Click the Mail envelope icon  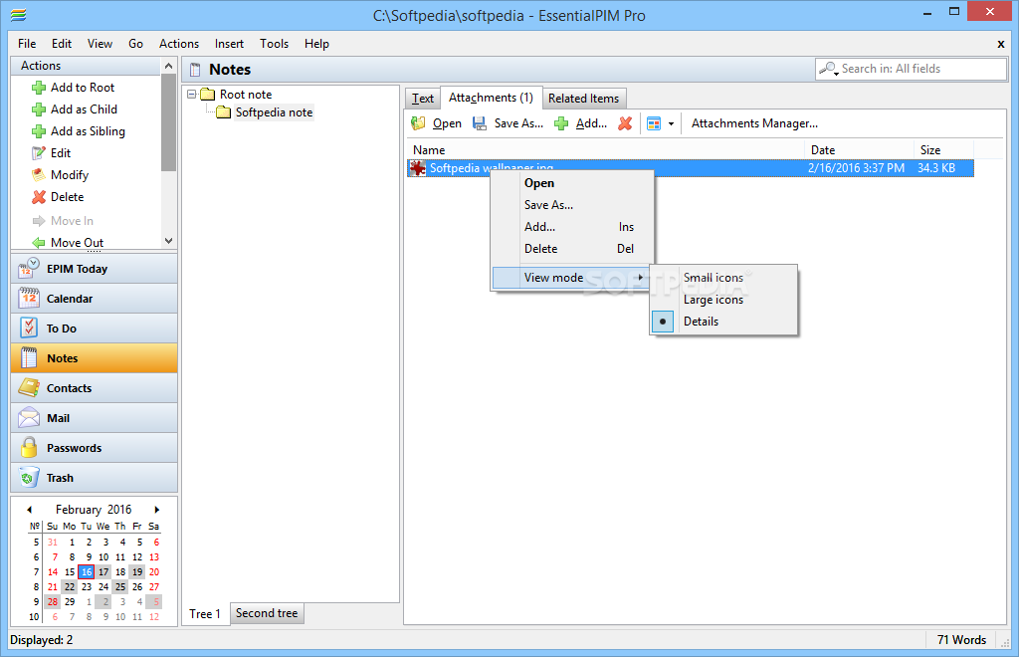29,418
